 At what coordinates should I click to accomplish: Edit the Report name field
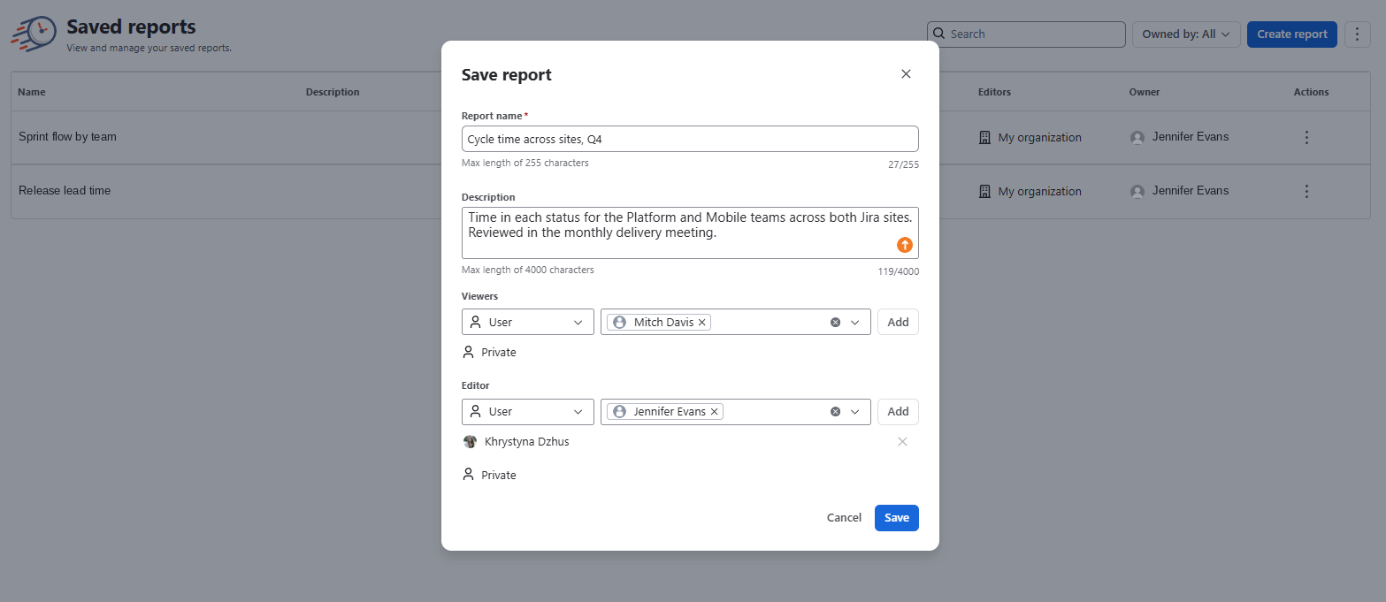pos(690,139)
